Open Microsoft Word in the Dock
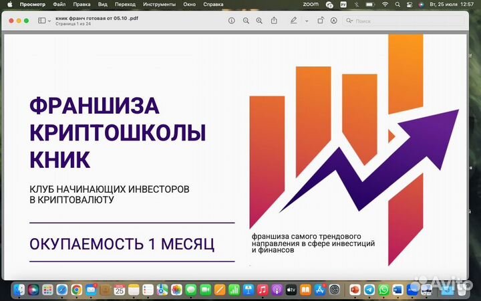The image size is (481, 301). tap(398, 290)
